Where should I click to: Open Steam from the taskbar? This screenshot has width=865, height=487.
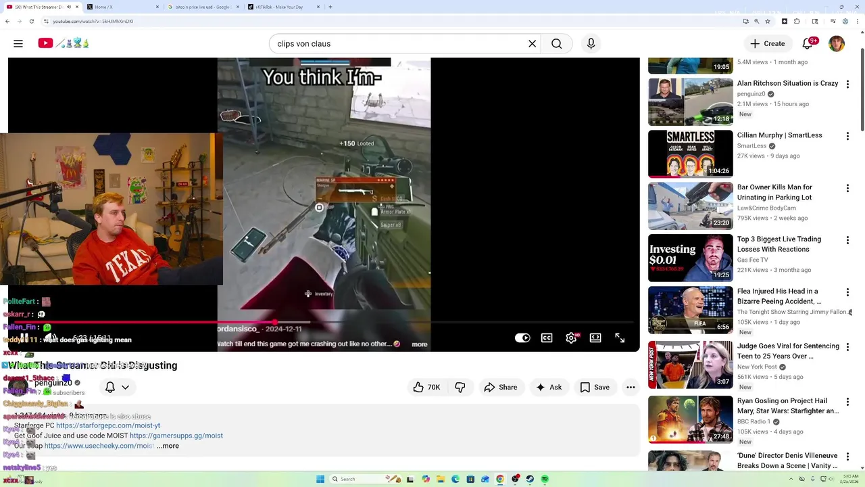coord(530,479)
